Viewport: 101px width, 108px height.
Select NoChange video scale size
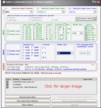click(34, 39)
